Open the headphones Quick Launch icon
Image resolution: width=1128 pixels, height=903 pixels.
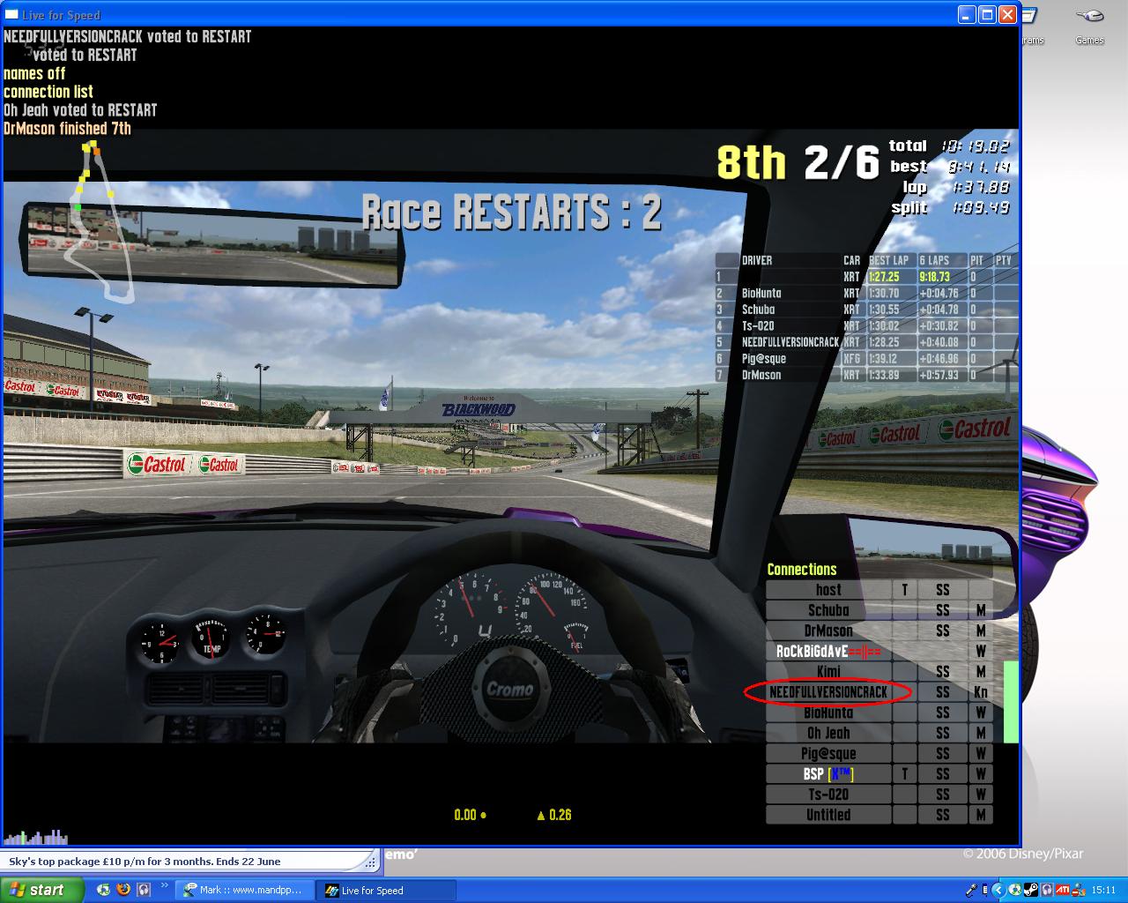point(144,890)
